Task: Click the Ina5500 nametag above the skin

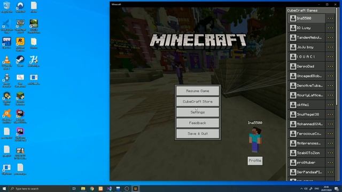Action: pos(255,123)
